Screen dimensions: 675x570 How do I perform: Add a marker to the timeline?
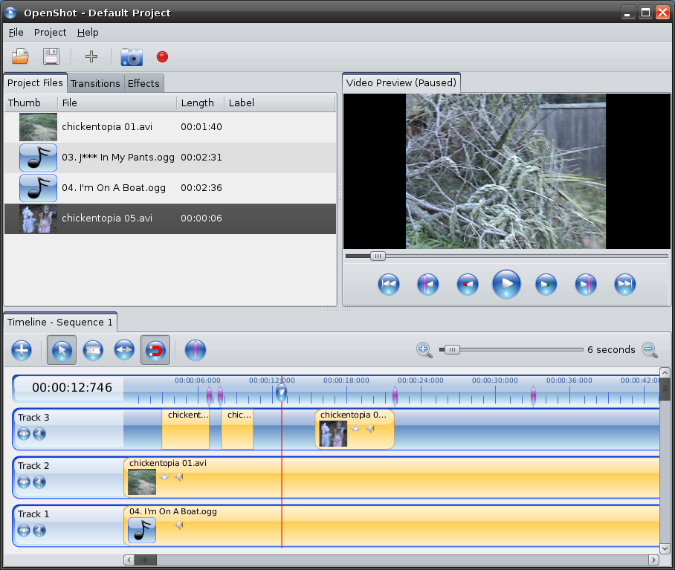point(195,350)
